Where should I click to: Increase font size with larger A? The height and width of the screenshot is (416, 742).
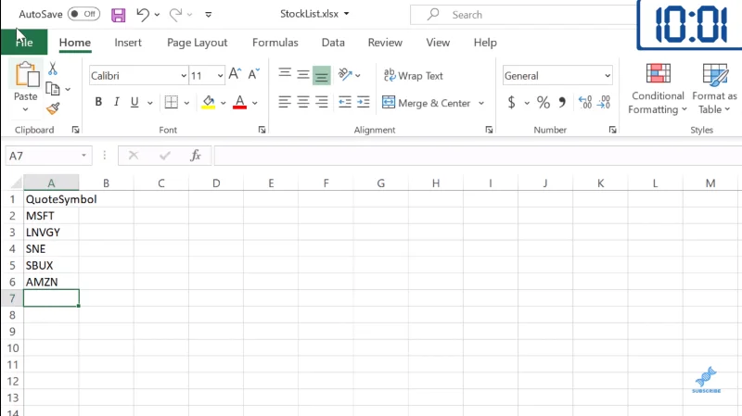(x=235, y=74)
